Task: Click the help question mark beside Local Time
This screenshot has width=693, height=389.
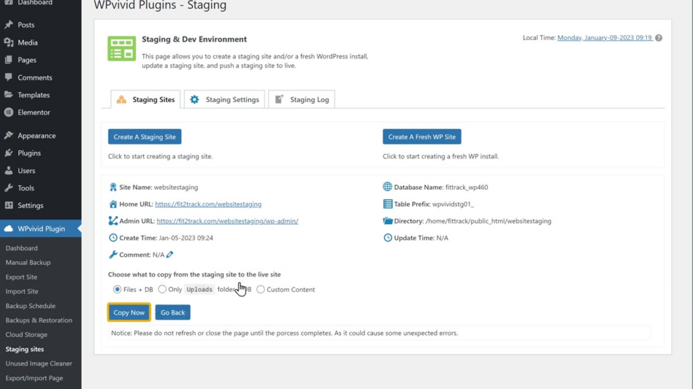Action: click(x=658, y=38)
